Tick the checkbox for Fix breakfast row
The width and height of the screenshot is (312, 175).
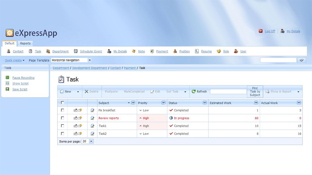click(62, 110)
